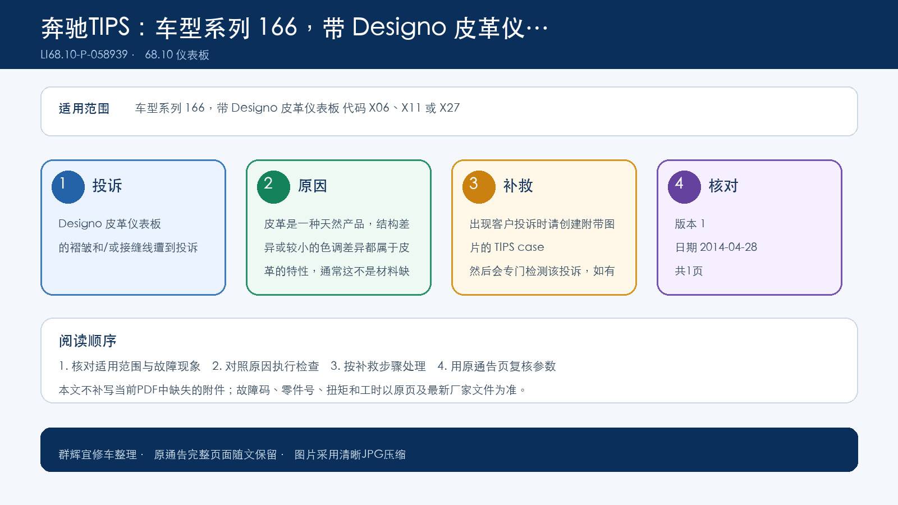Click the line Designo 皮革仪表板 in the 投诉 card

point(110,224)
